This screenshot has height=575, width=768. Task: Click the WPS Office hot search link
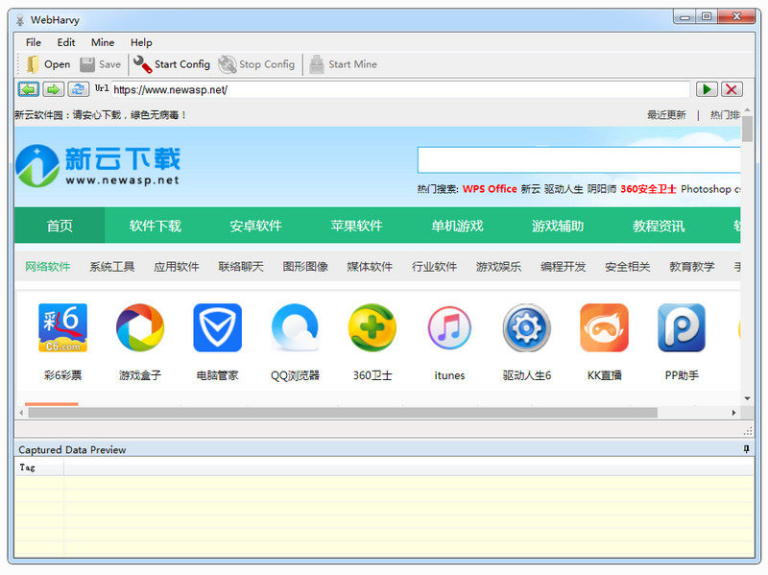point(490,189)
